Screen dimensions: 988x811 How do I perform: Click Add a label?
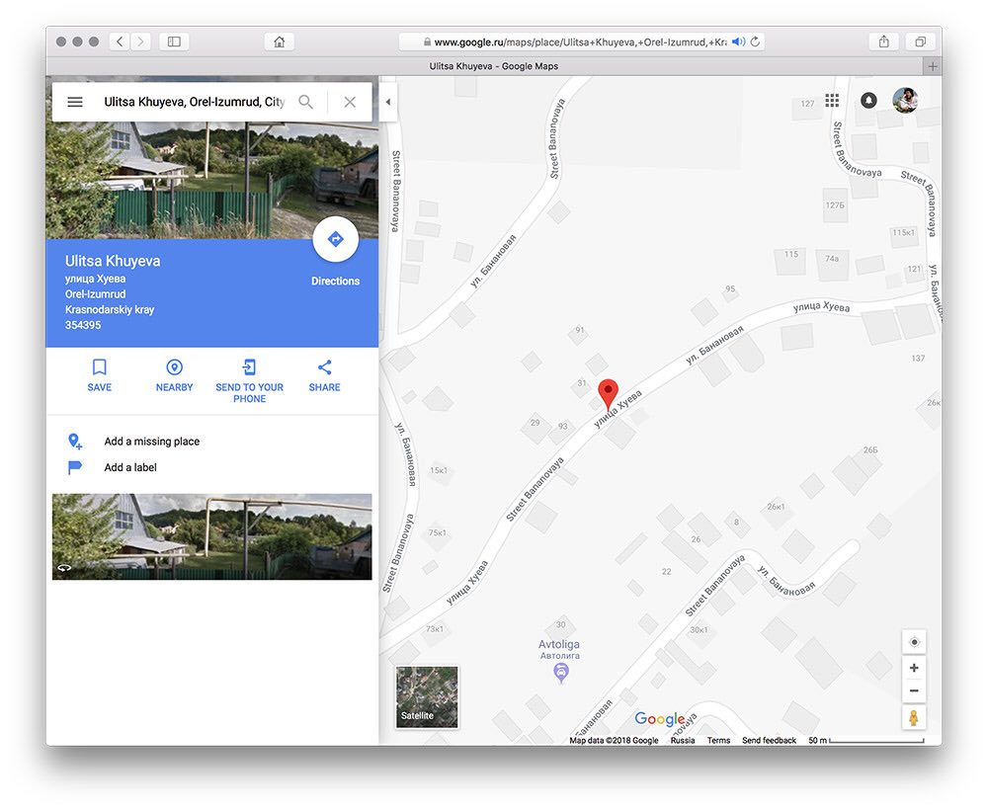coord(130,467)
